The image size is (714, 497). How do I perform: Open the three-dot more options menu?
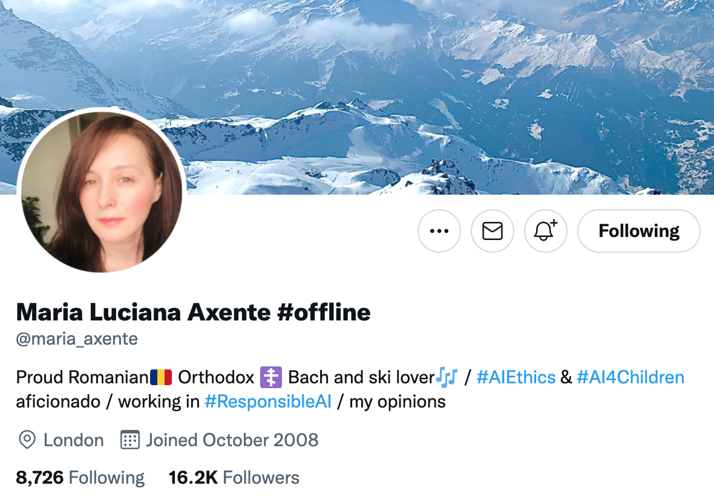[439, 231]
